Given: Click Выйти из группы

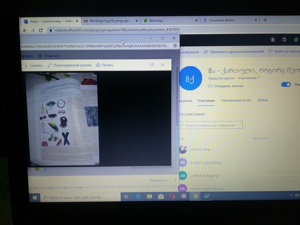Looking at the screenshot, I should [285, 51].
